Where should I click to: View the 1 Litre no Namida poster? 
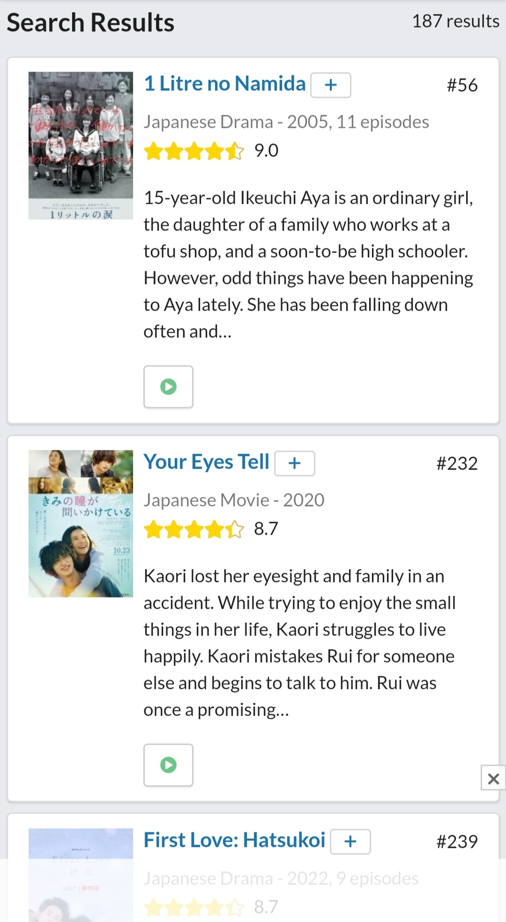pos(81,146)
